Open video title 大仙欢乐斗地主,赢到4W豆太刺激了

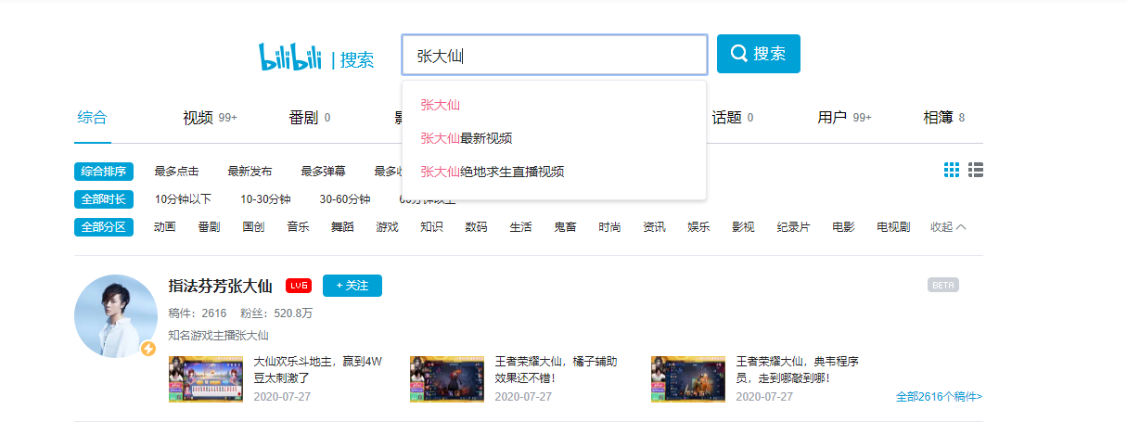[x=318, y=370]
